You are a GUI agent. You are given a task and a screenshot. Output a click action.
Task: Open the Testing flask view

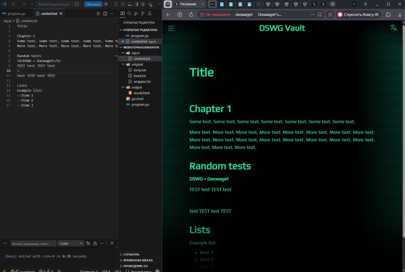pos(149,13)
